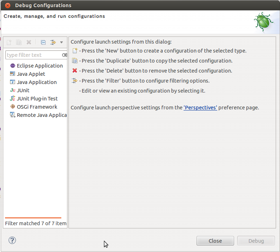
Task: Click the Eclipse Application purple sphere icon
Action: coord(13,66)
